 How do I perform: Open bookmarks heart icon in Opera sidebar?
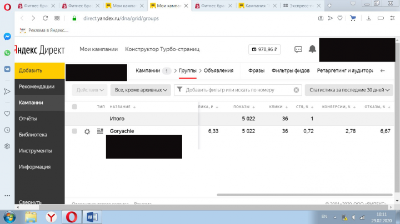7,114
